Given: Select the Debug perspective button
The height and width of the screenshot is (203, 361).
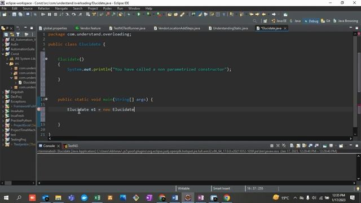Looking at the screenshot, I should tap(311, 21).
